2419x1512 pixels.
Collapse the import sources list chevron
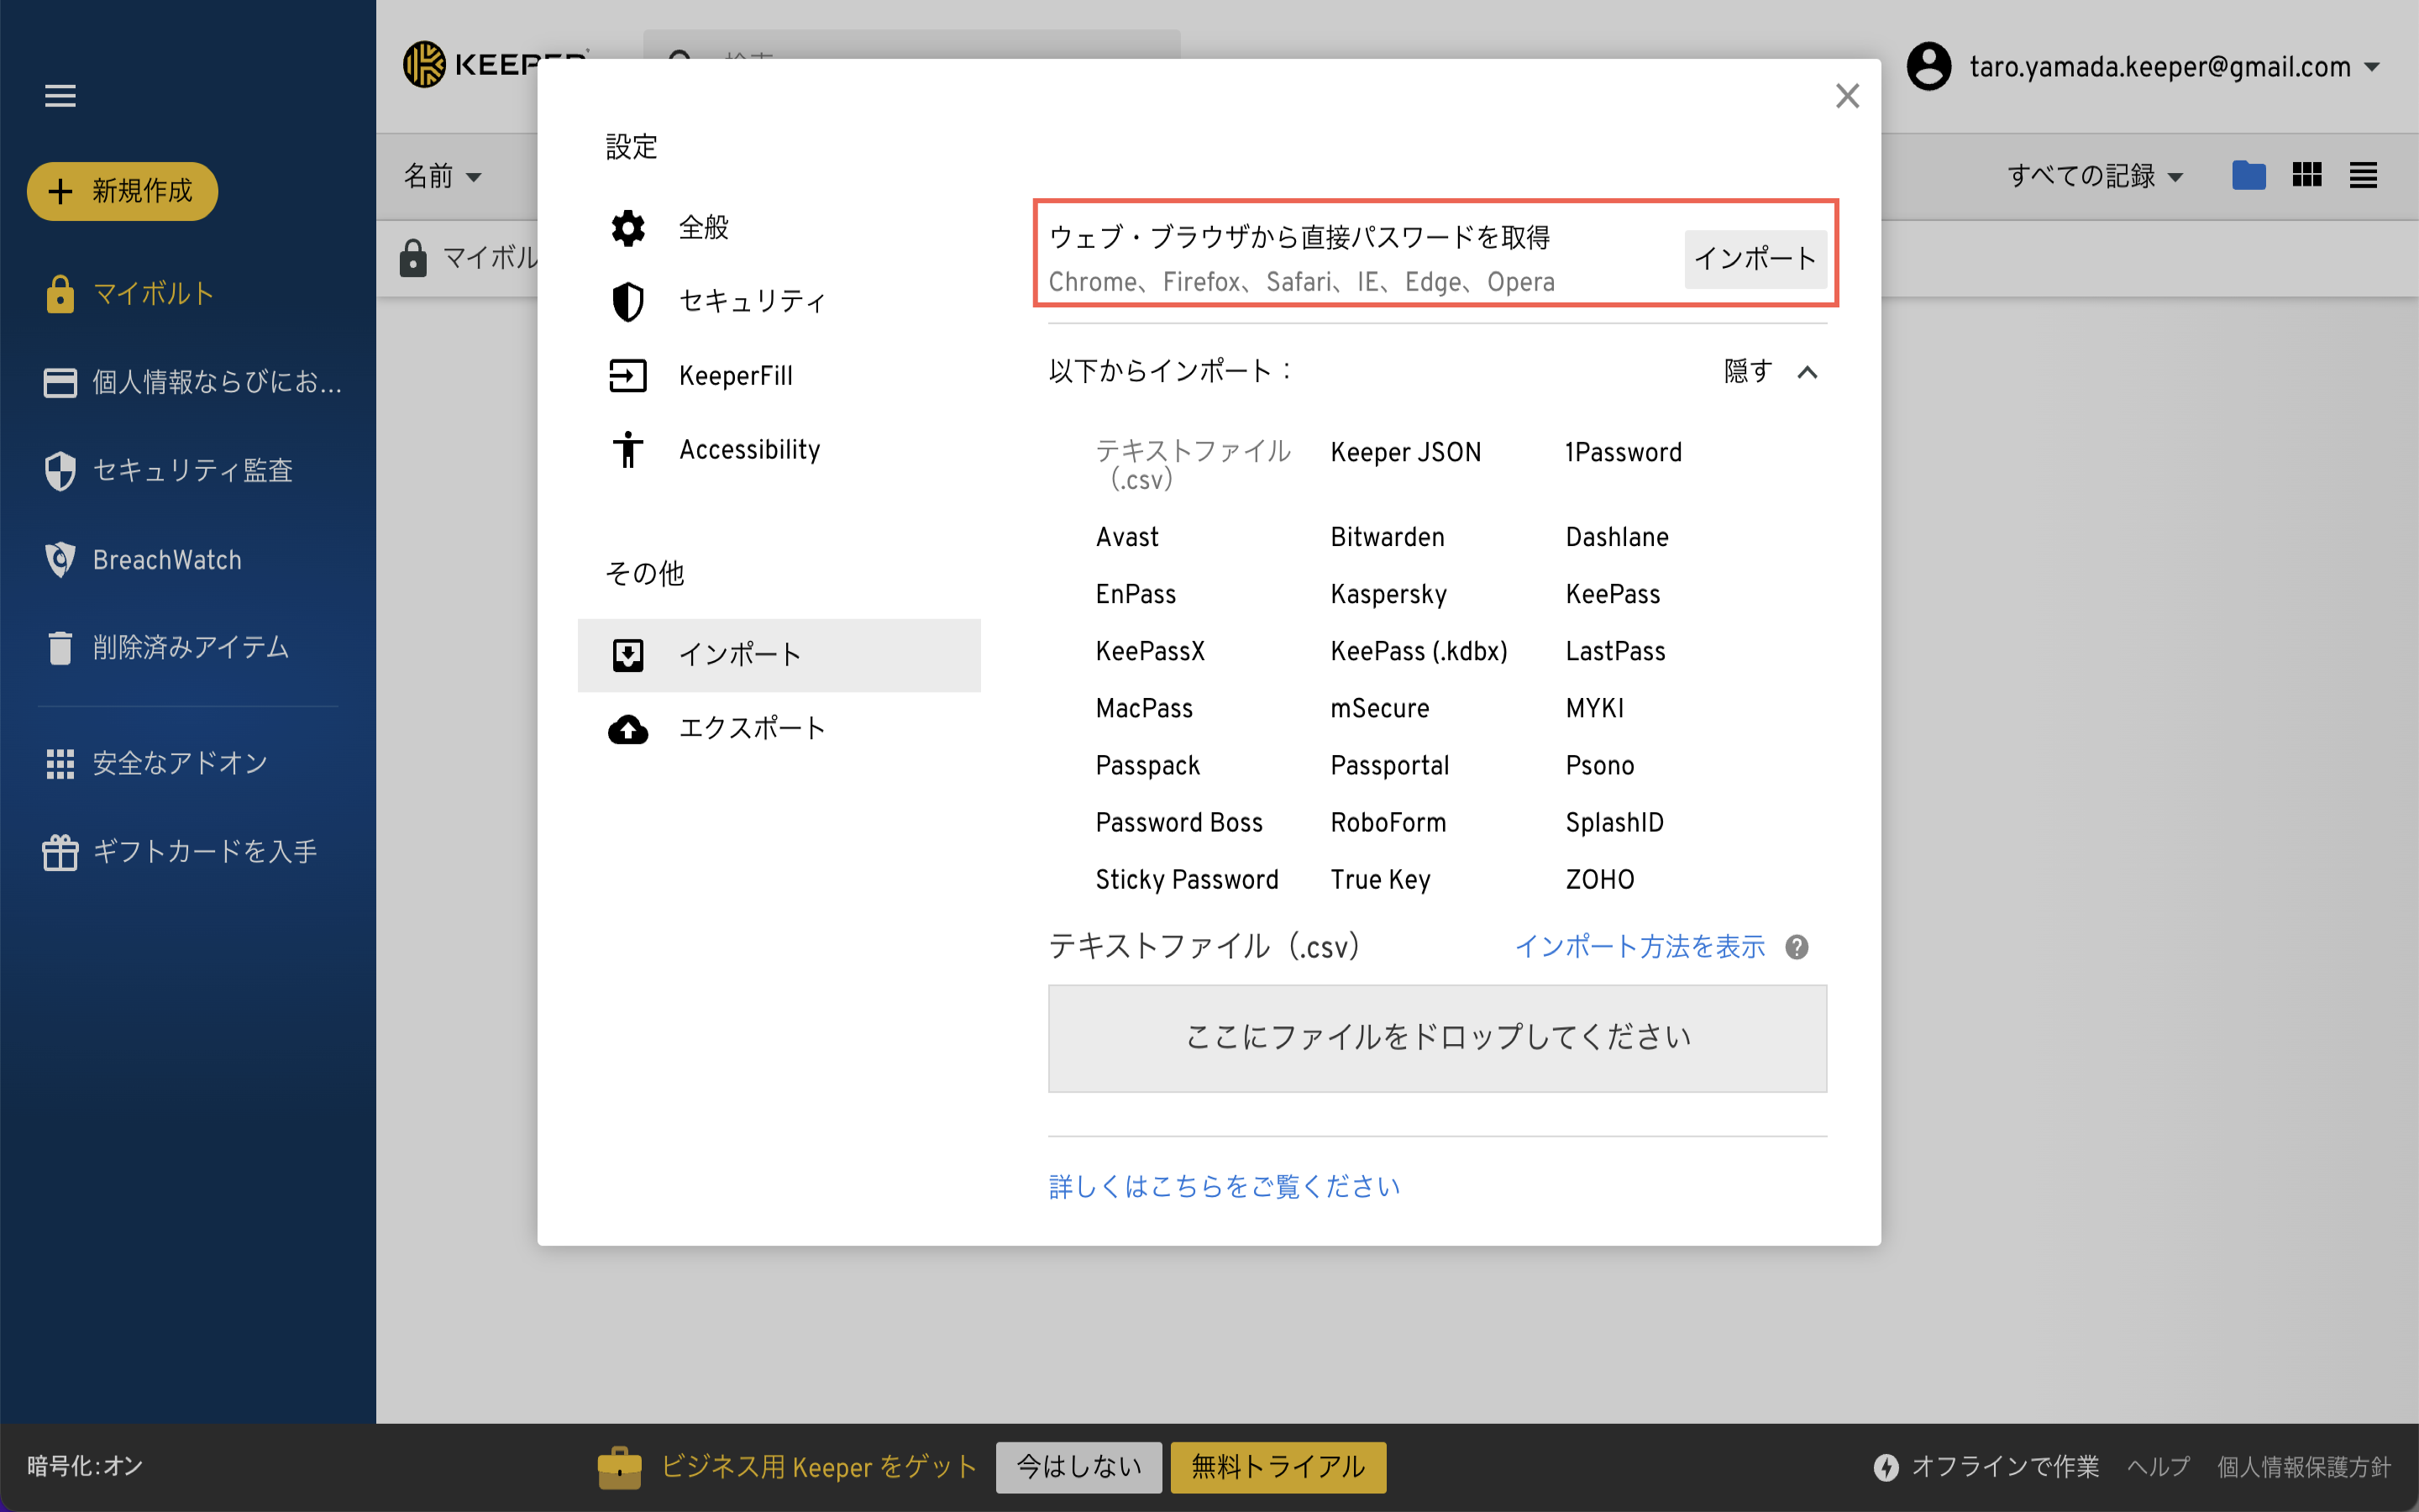click(x=1806, y=372)
